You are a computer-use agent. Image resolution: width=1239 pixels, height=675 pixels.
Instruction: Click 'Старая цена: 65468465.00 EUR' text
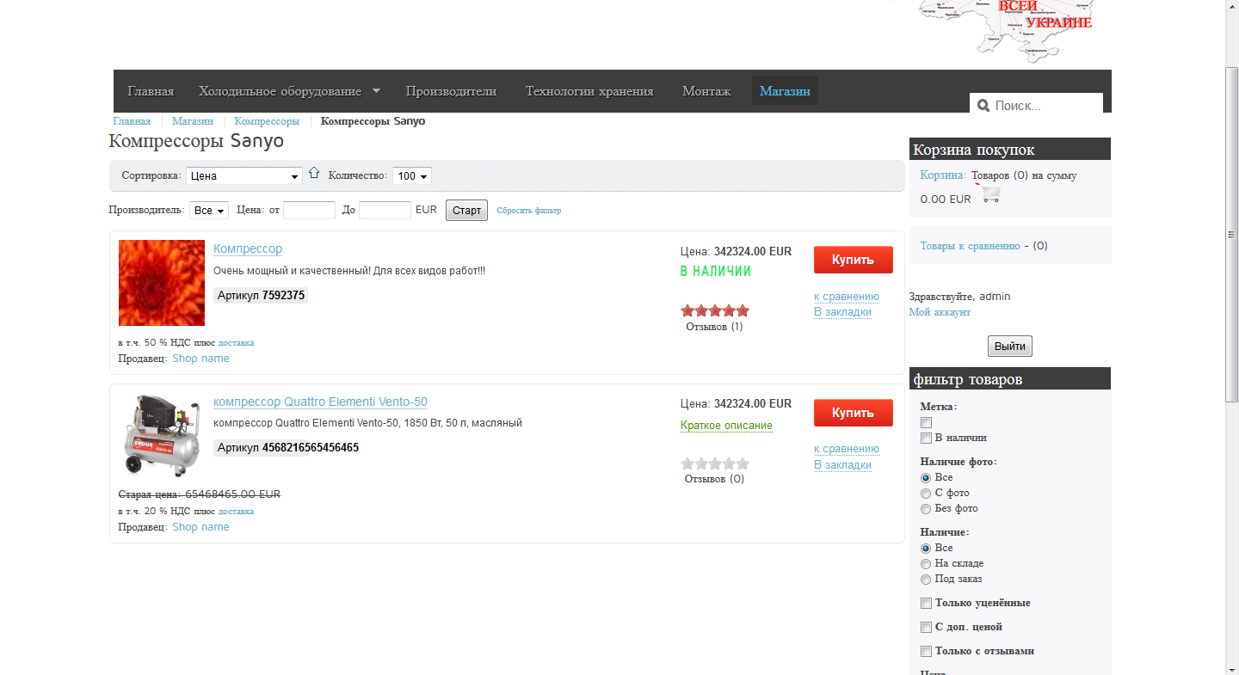(x=199, y=494)
